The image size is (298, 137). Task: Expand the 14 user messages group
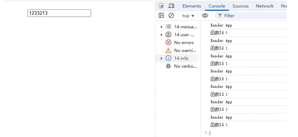pyautogui.click(x=161, y=34)
